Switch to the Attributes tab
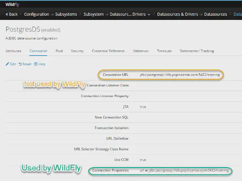The width and height of the screenshot is (242, 181). click(x=14, y=51)
